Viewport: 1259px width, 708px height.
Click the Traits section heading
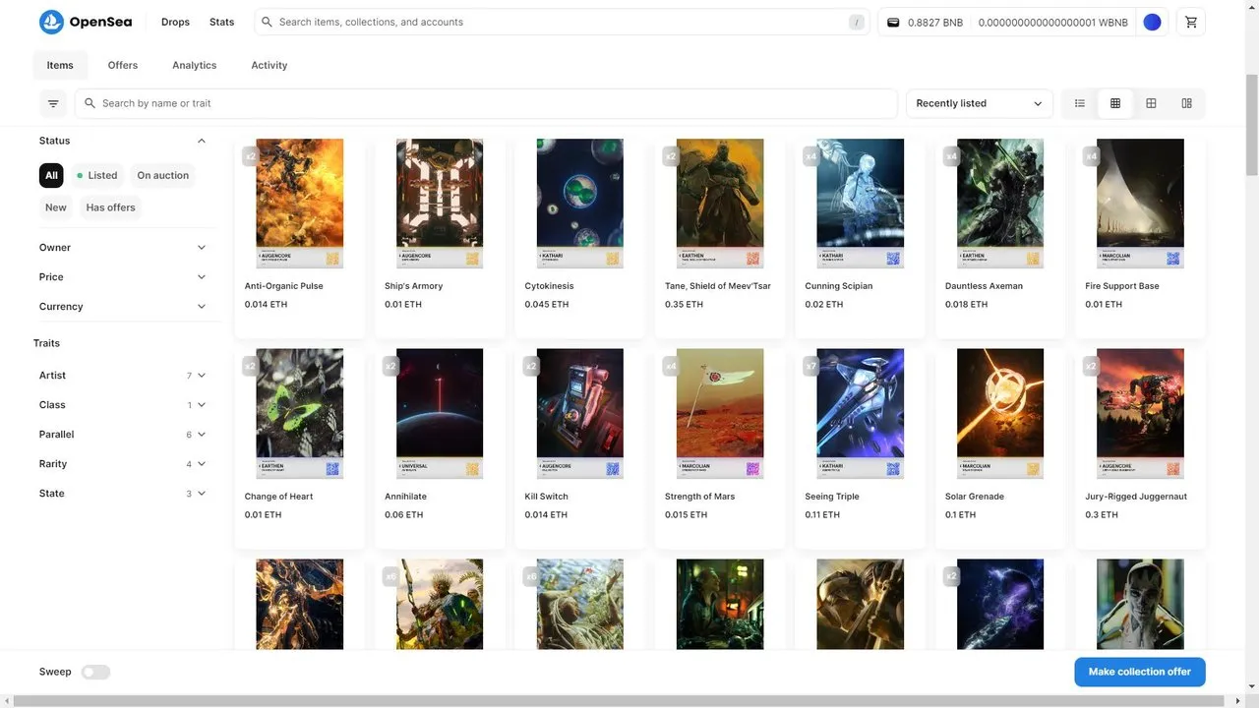(46, 343)
